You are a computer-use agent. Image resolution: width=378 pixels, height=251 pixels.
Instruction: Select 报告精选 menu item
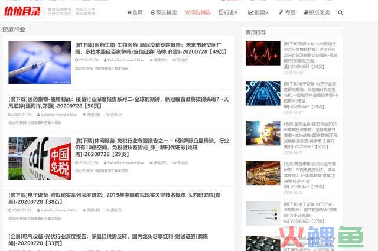[x=198, y=12]
